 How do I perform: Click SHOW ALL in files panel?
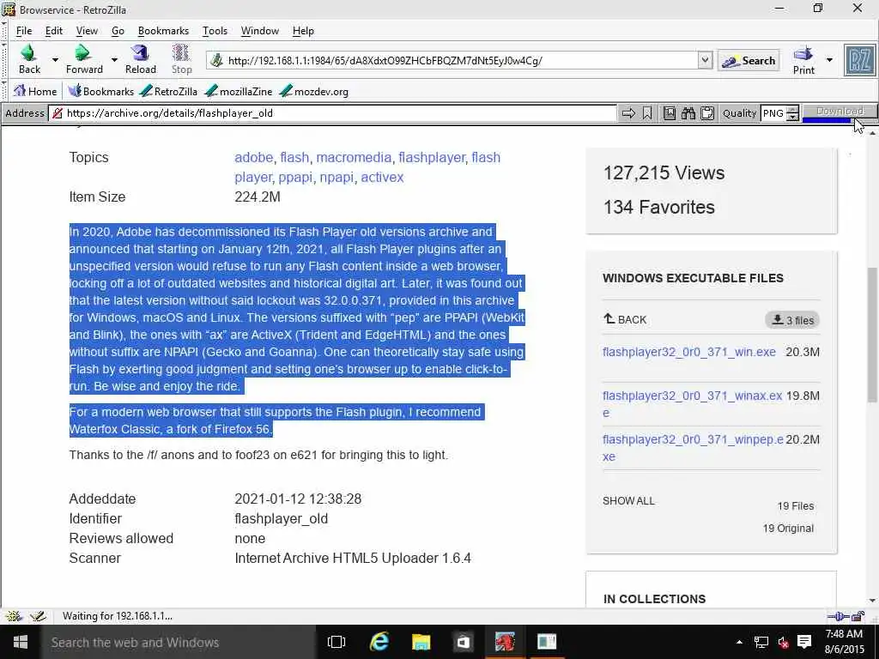pyautogui.click(x=628, y=501)
